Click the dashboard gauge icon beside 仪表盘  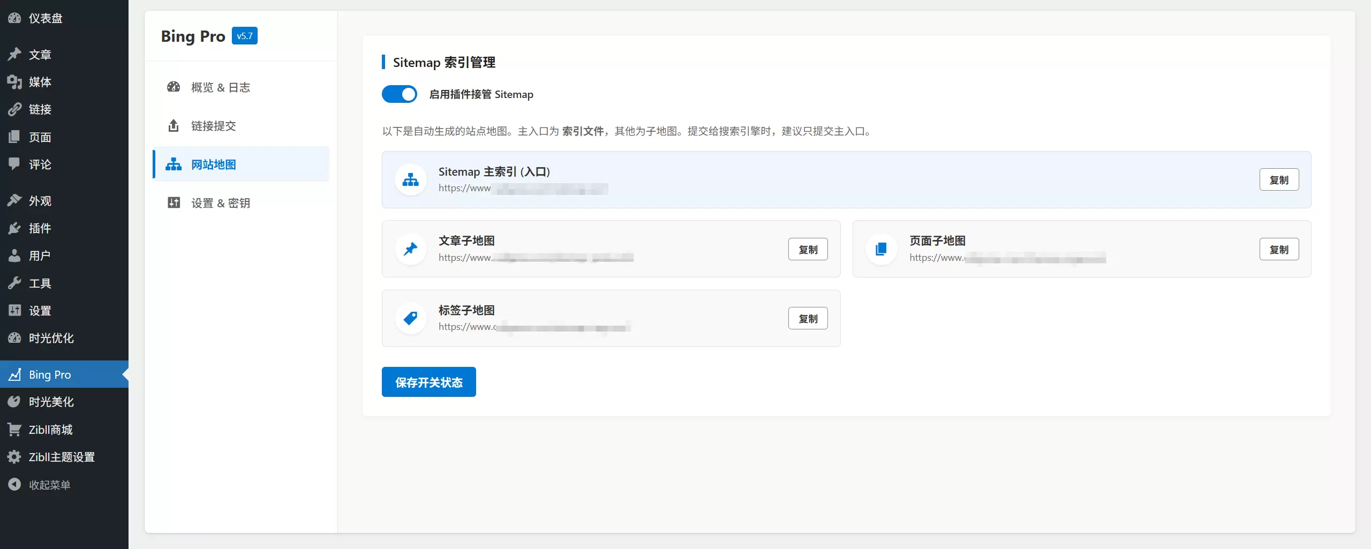[14, 18]
